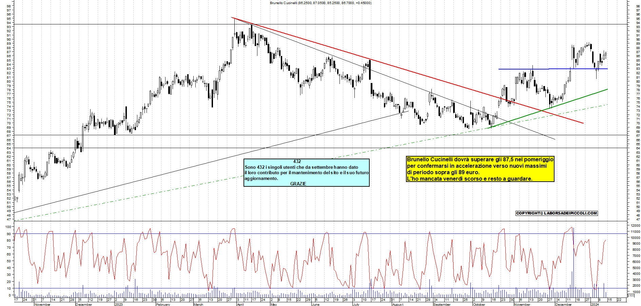
Task: Click the "February" month label on the time axis
Action: click(x=163, y=304)
